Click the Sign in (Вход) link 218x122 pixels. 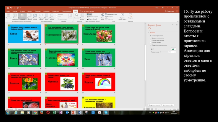click(x=157, y=8)
